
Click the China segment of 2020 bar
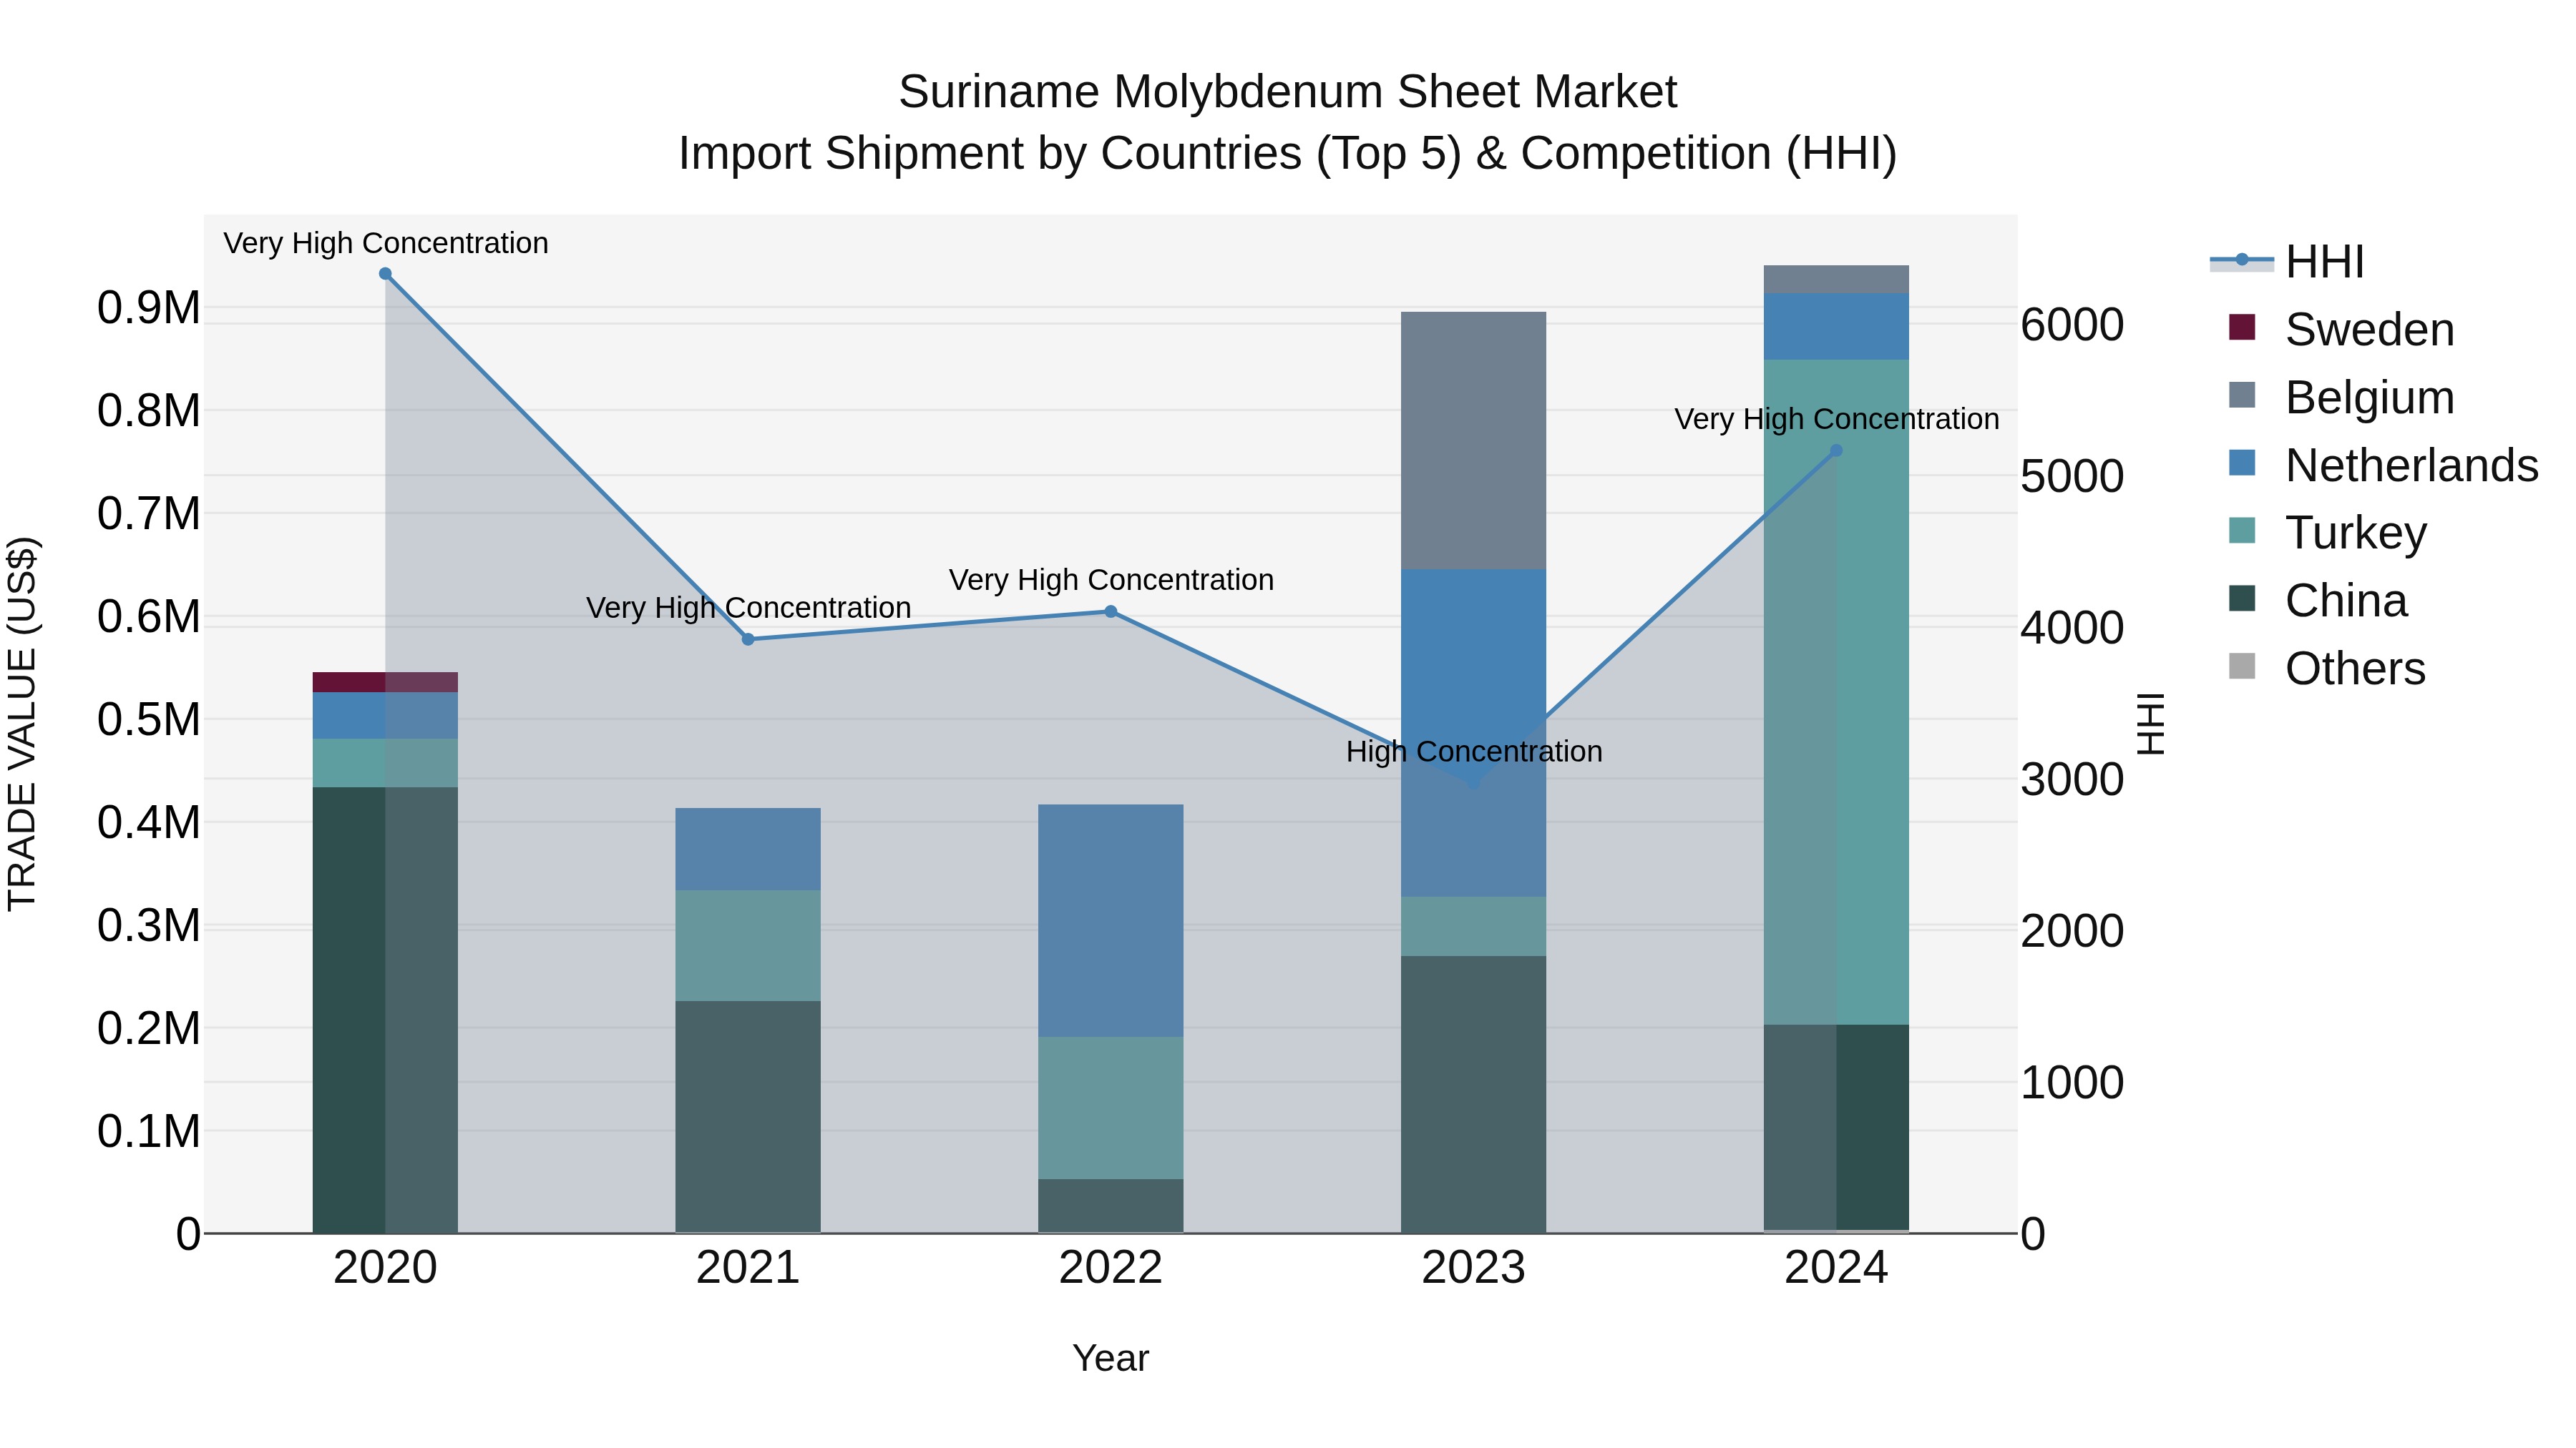[x=385, y=1009]
